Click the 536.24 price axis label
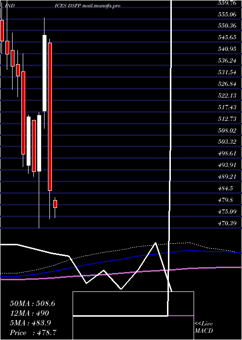 click(227, 61)
